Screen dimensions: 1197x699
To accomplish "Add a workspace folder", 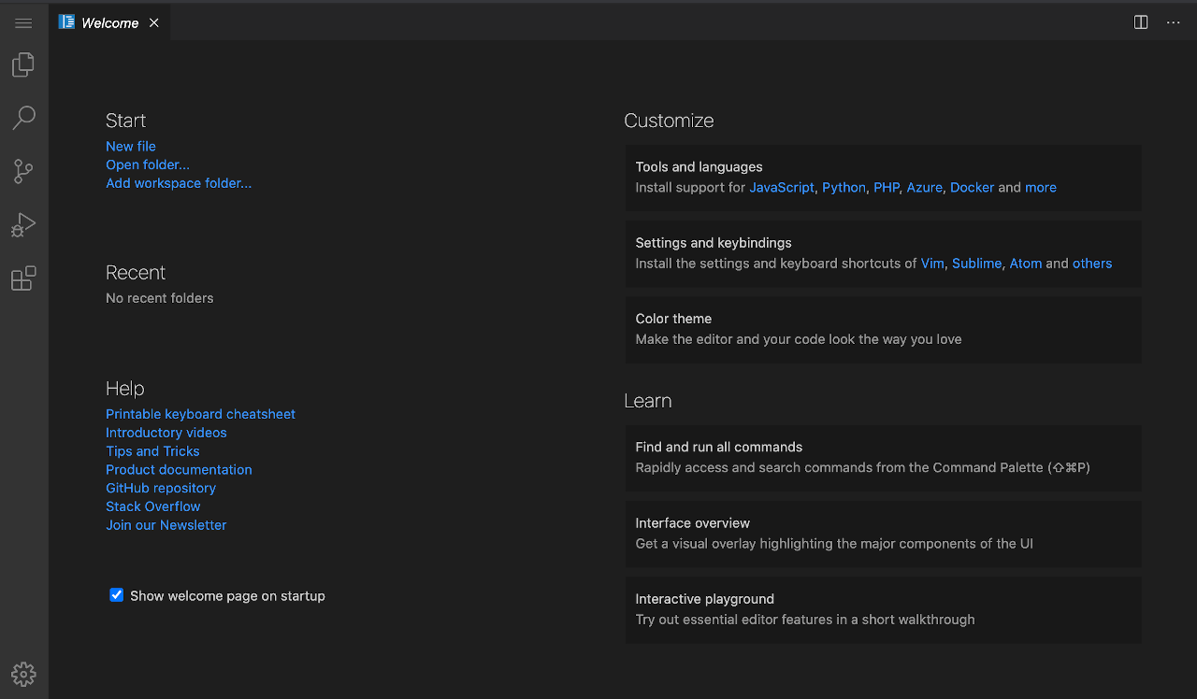I will pyautogui.click(x=179, y=183).
